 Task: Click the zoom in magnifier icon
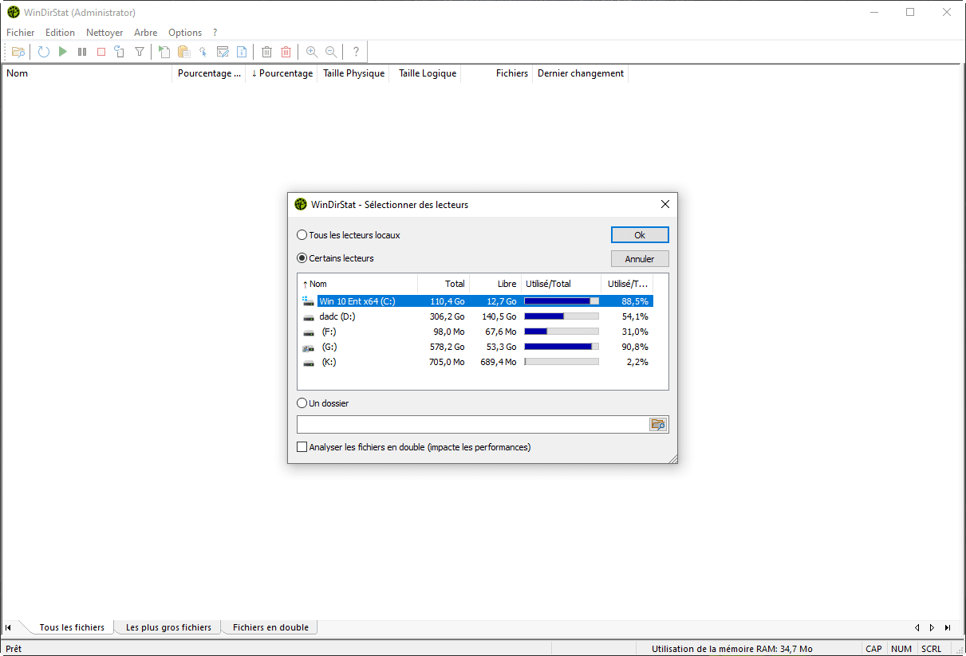point(312,52)
